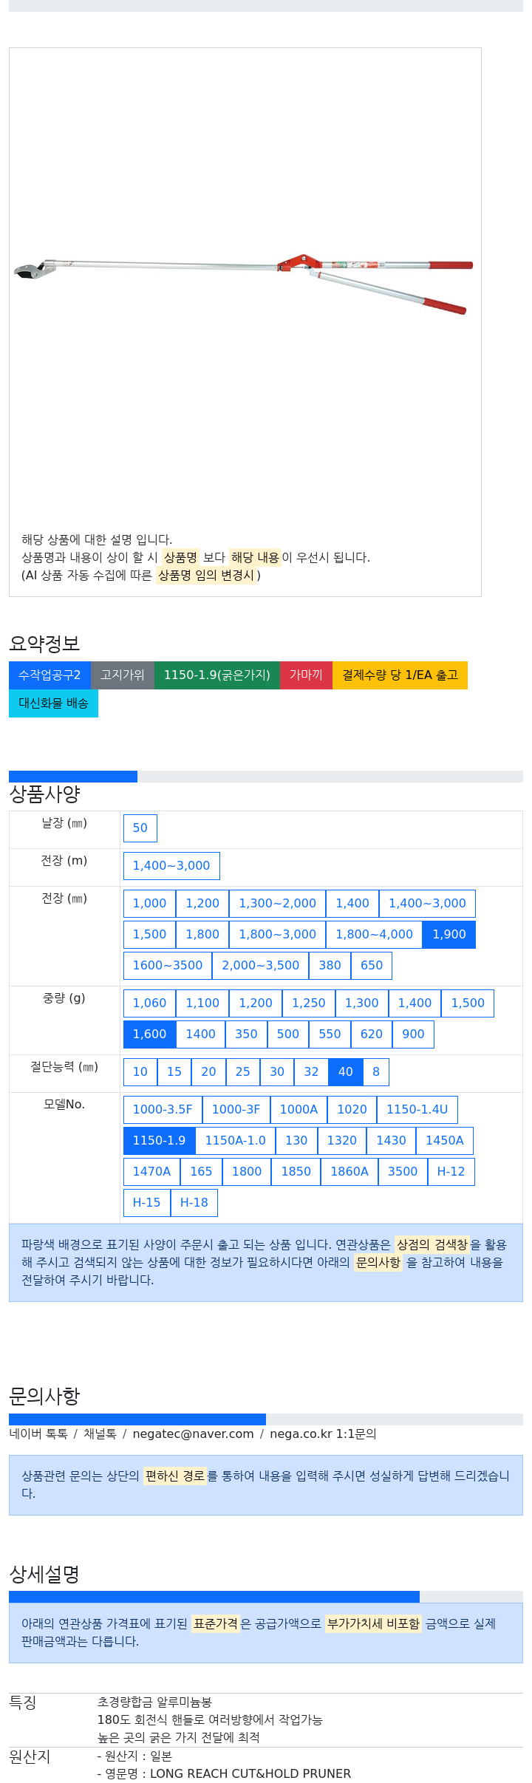The width and height of the screenshot is (532, 1783).
Task: Select the 대신화물 배송 shipping tag
Action: click(x=53, y=703)
